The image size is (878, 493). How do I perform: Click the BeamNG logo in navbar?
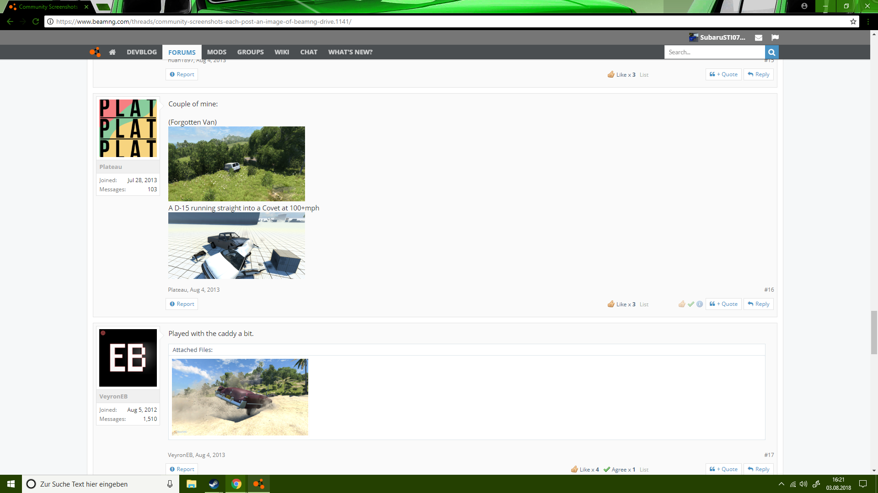pyautogui.click(x=95, y=52)
